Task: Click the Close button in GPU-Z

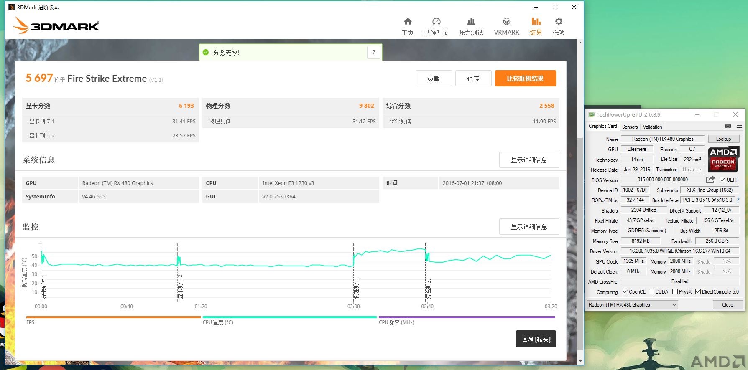Action: pyautogui.click(x=728, y=305)
